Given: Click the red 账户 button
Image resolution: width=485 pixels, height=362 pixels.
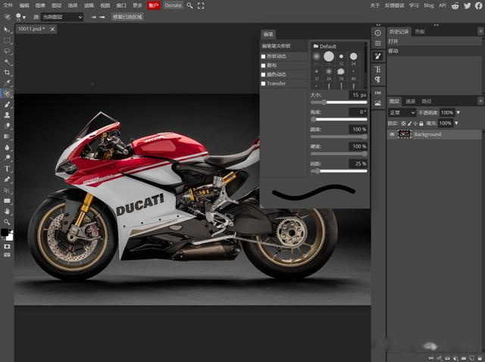Looking at the screenshot, I should [x=153, y=5].
